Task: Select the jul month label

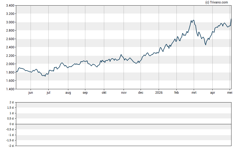Action: 48,93
